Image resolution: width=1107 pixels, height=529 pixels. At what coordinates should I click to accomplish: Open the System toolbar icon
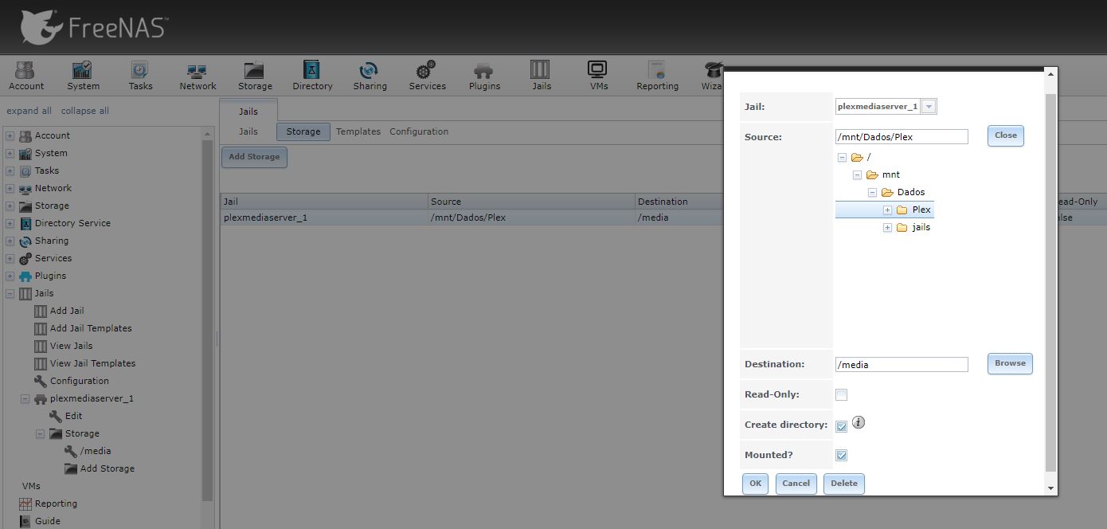pyautogui.click(x=83, y=76)
